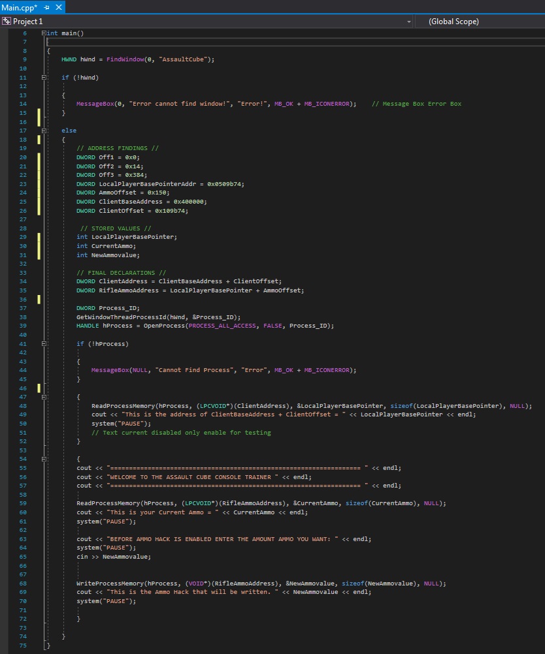This screenshot has width=545, height=654.
Task: Click the yellow change bar beside line 20
Action: [38, 157]
